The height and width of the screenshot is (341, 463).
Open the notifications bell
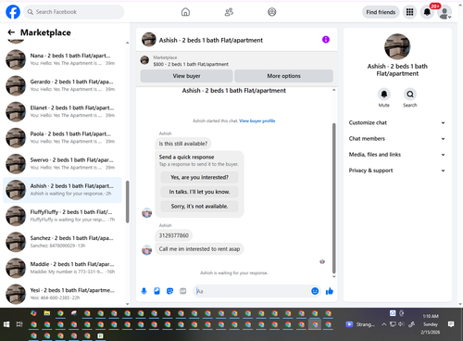click(427, 12)
